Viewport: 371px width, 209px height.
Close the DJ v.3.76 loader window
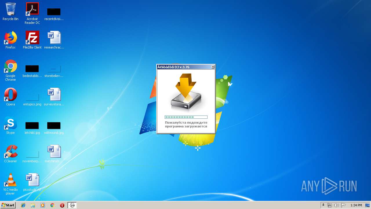[x=213, y=67]
